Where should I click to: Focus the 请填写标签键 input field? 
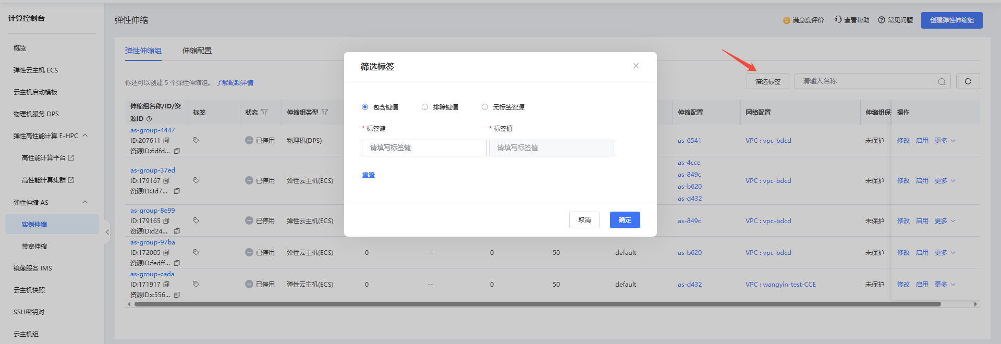[424, 148]
